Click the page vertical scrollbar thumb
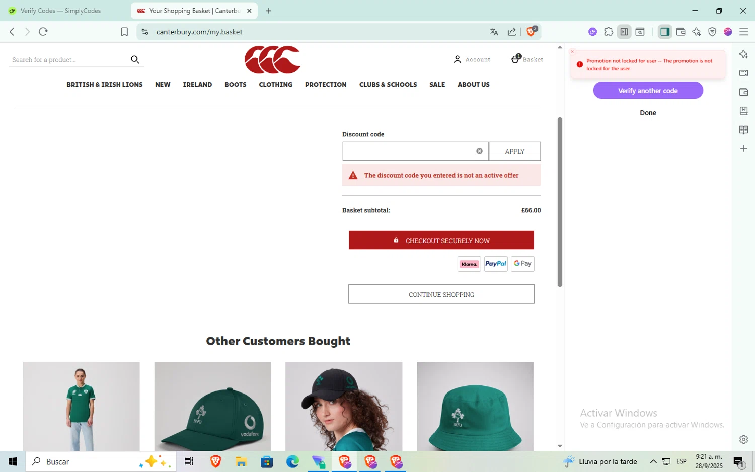The image size is (755, 472). 560,202
